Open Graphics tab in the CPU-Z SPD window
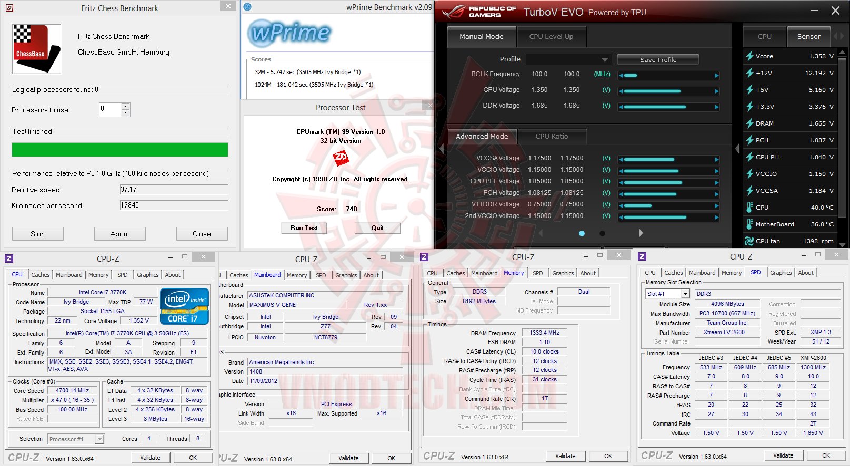Viewport: 850px width, 466px height. [x=781, y=273]
